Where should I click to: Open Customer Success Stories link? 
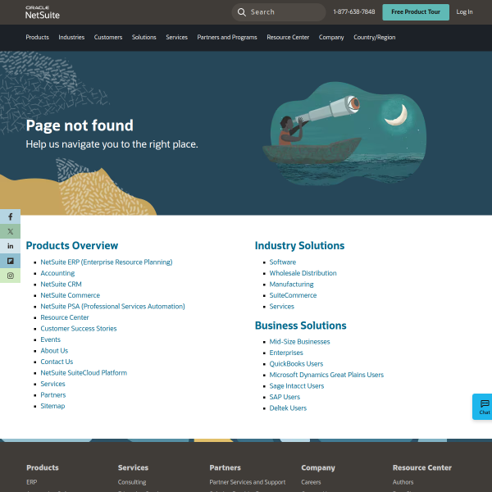point(79,329)
